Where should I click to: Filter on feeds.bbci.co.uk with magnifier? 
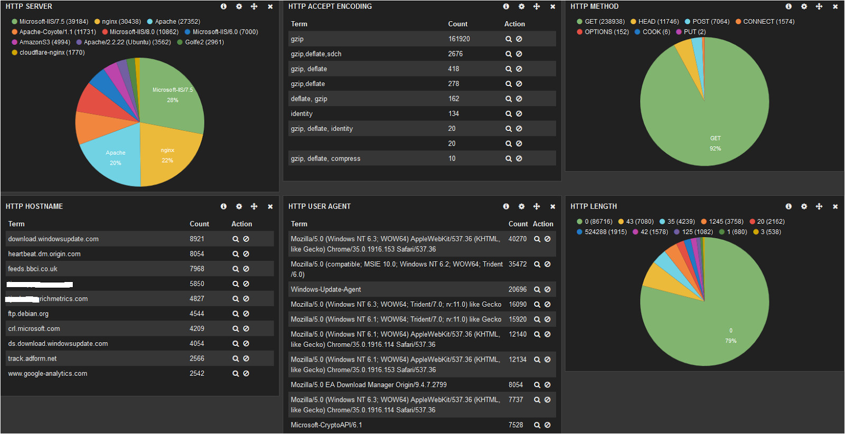[236, 269]
